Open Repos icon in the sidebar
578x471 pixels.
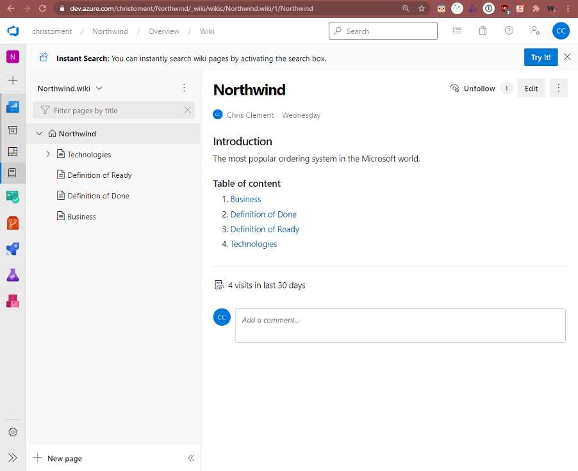point(13,223)
